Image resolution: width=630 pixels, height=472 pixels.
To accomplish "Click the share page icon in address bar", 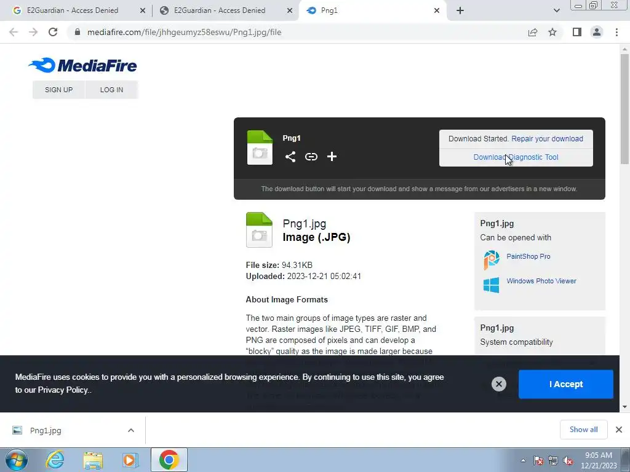I will coord(533,32).
